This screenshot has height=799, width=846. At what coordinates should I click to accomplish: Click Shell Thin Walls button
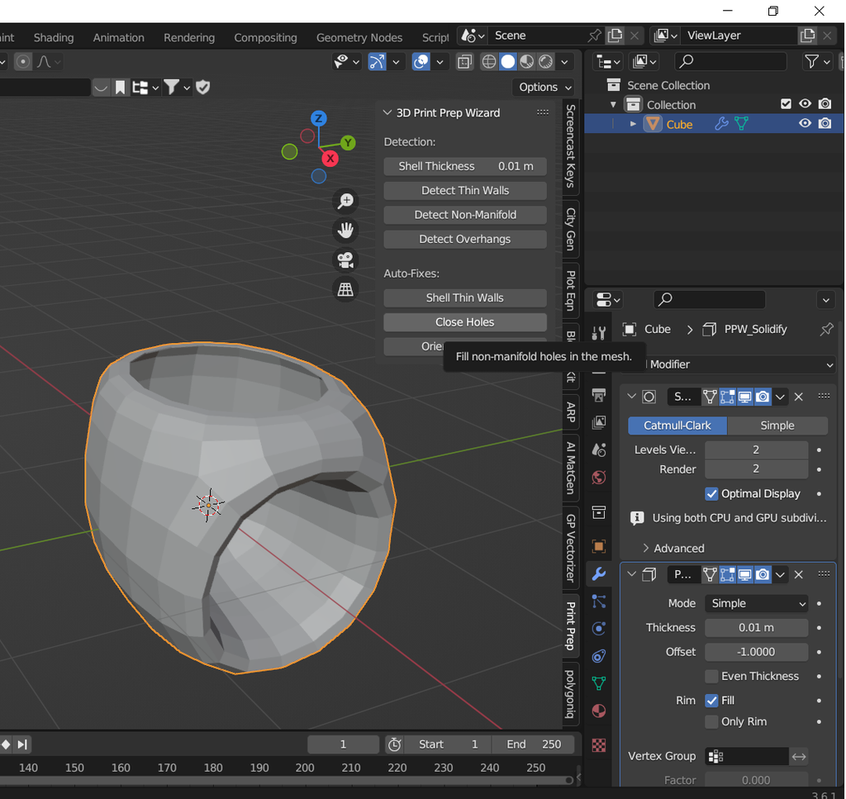[x=465, y=297]
